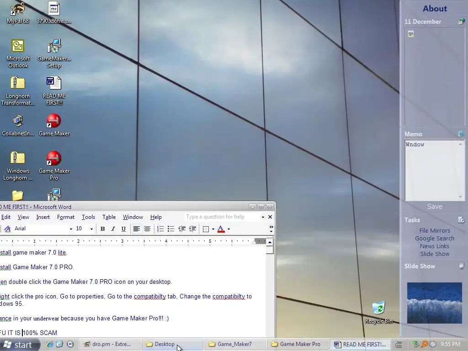The height and width of the screenshot is (351, 468).
Task: Click Save in the sidebar Memo
Action: (435, 207)
